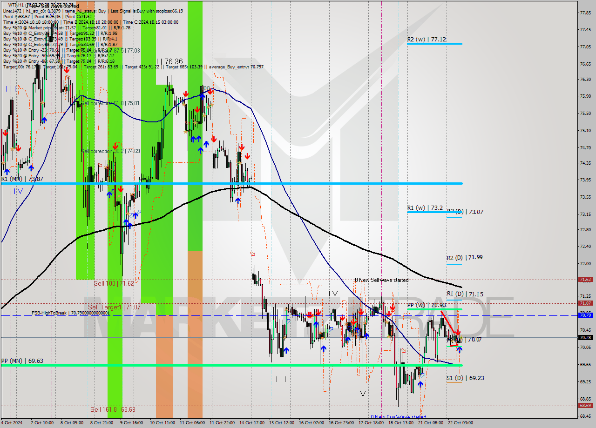
Task: Click the Sell correction 38.2 | 74.69 label
Action: [x=110, y=151]
